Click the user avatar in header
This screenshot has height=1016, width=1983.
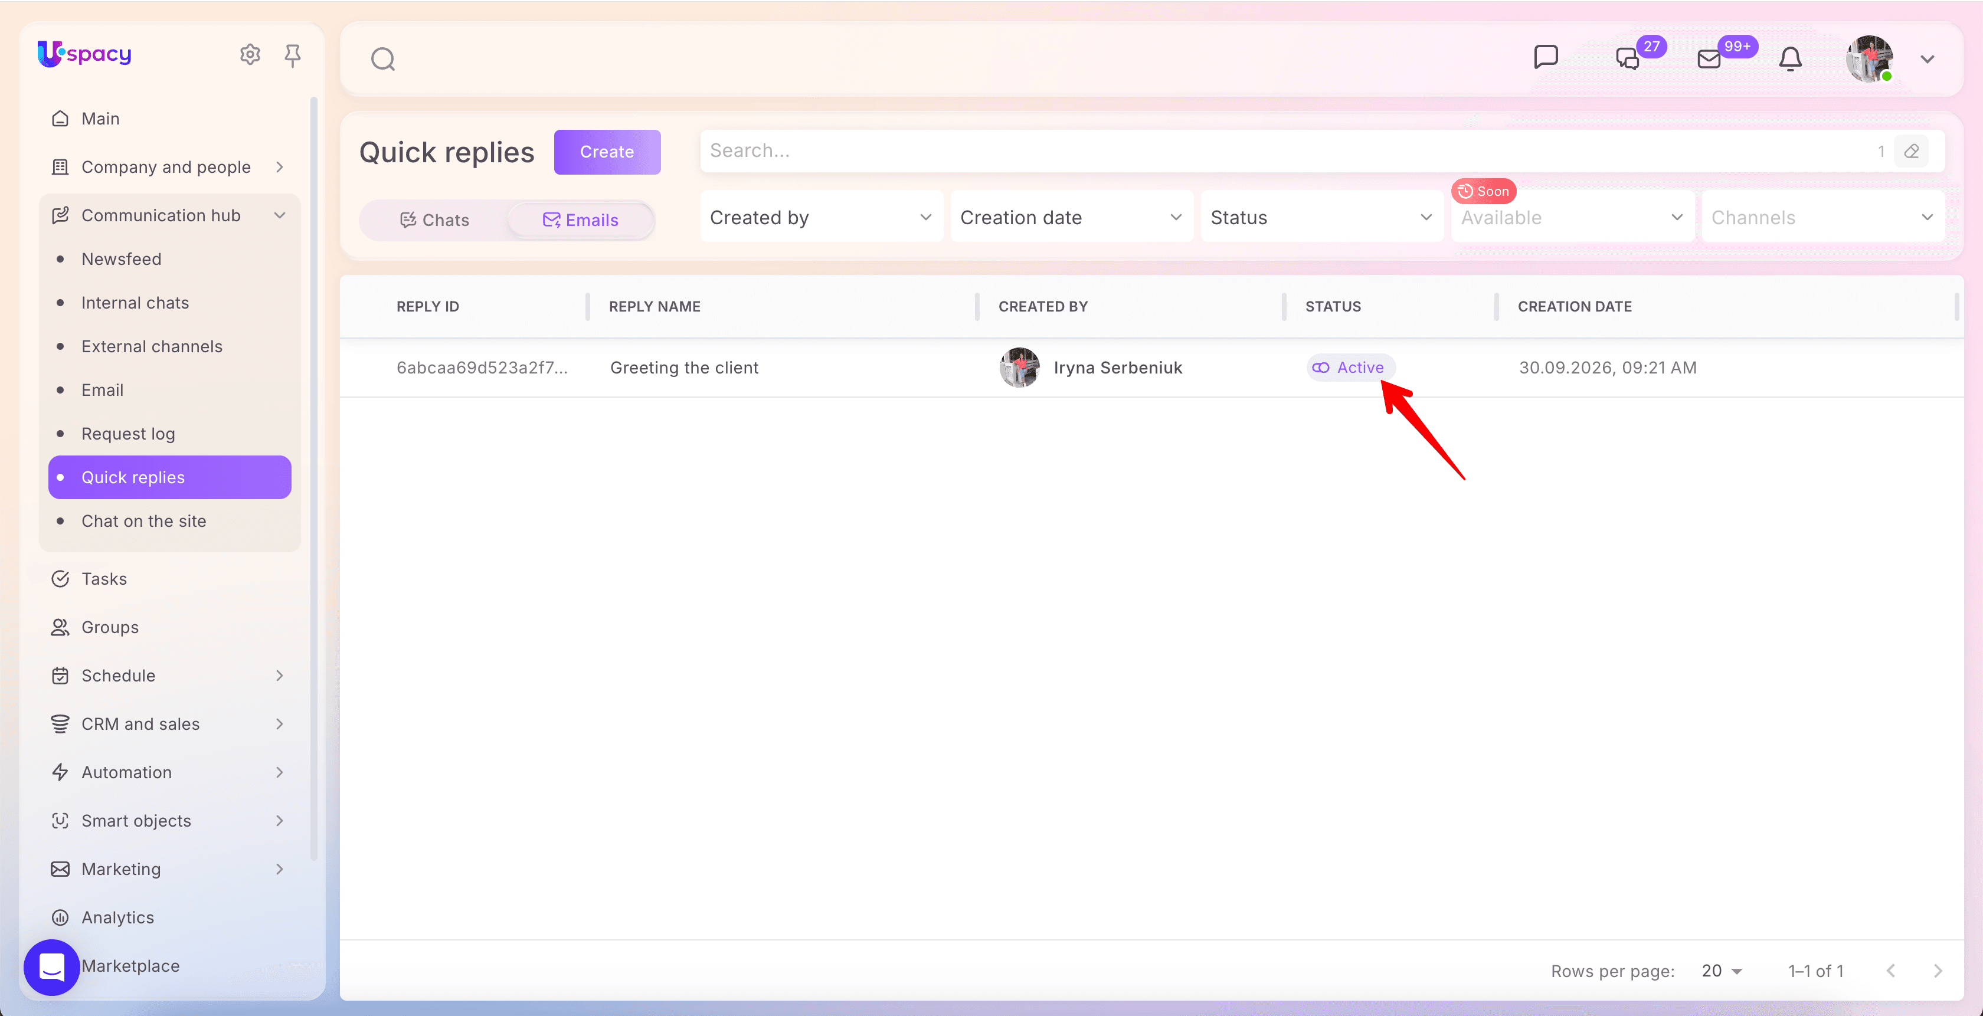(1869, 58)
